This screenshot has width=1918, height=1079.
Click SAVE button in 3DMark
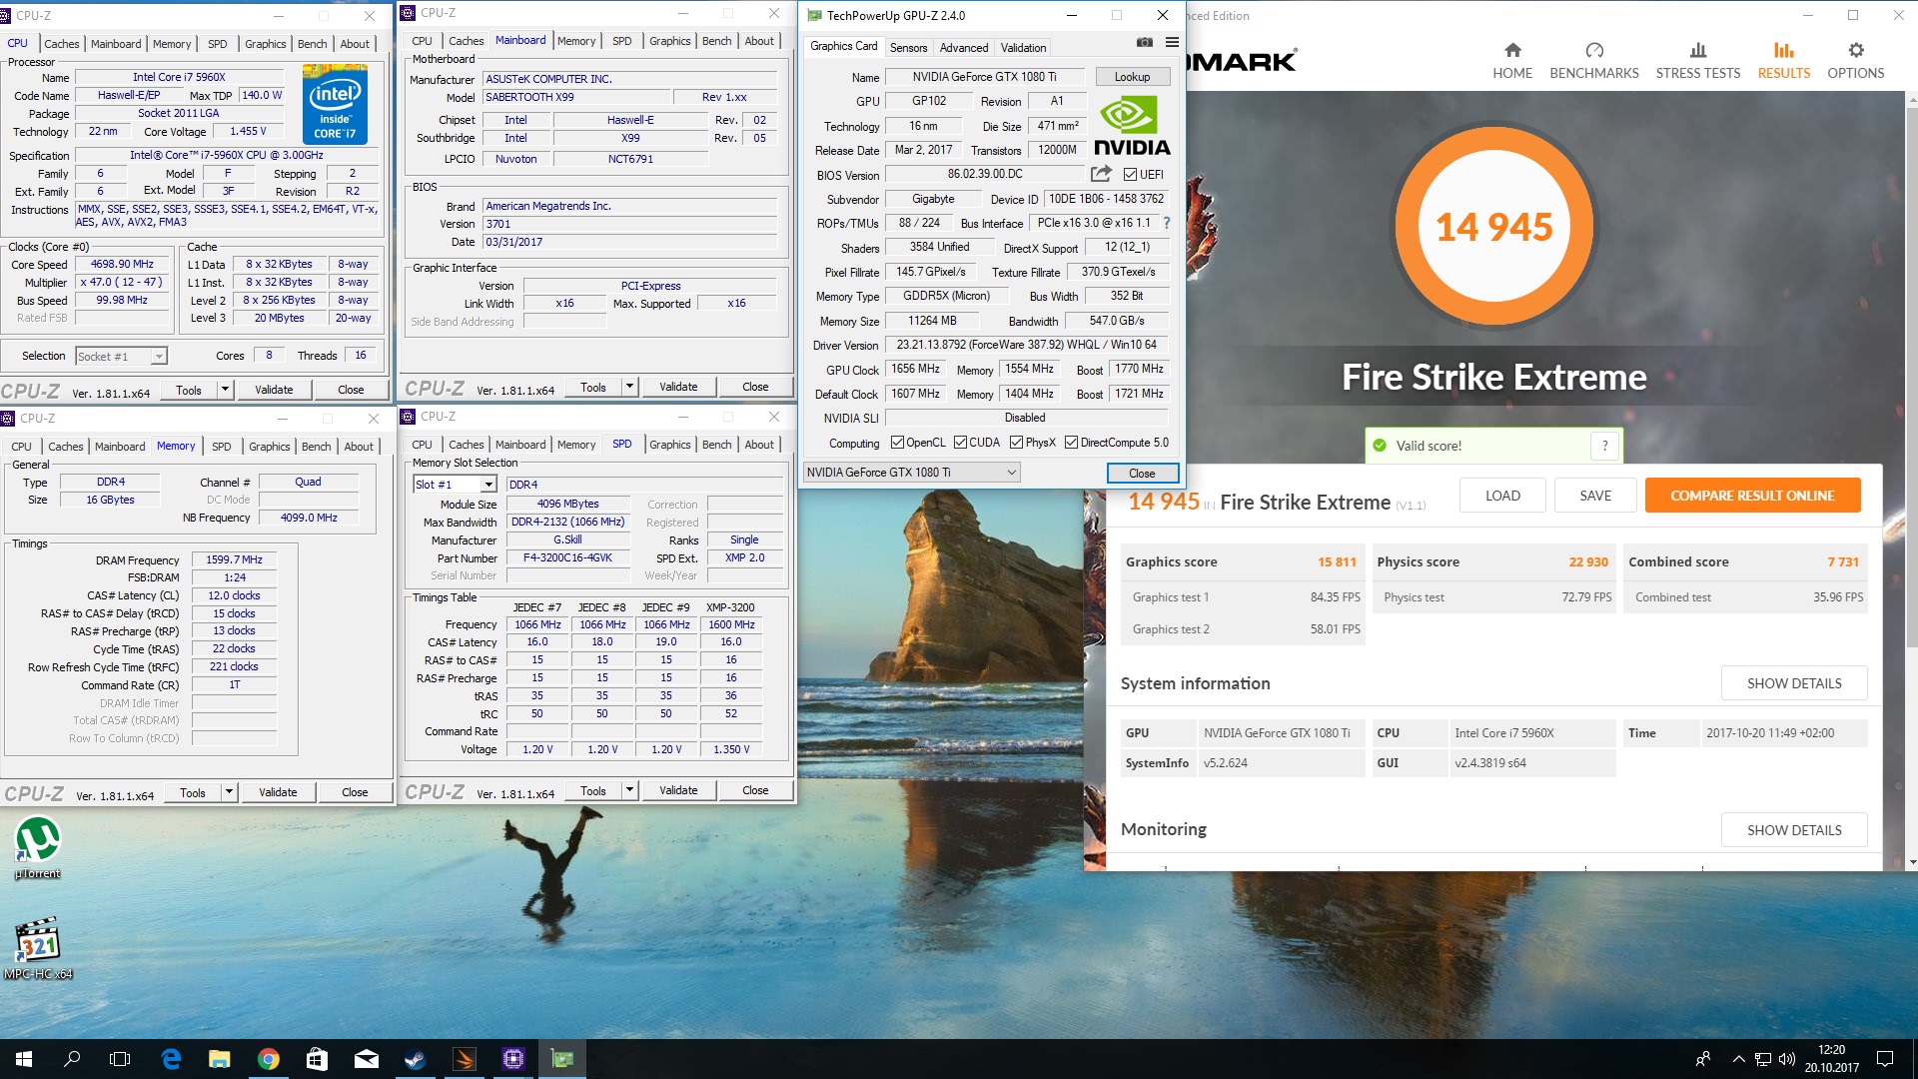(x=1595, y=496)
